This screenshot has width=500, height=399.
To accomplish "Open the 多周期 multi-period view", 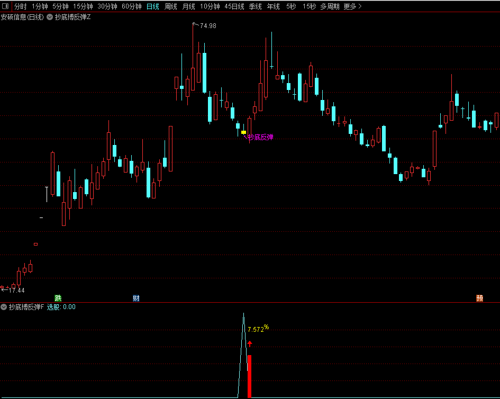I will pos(330,6).
